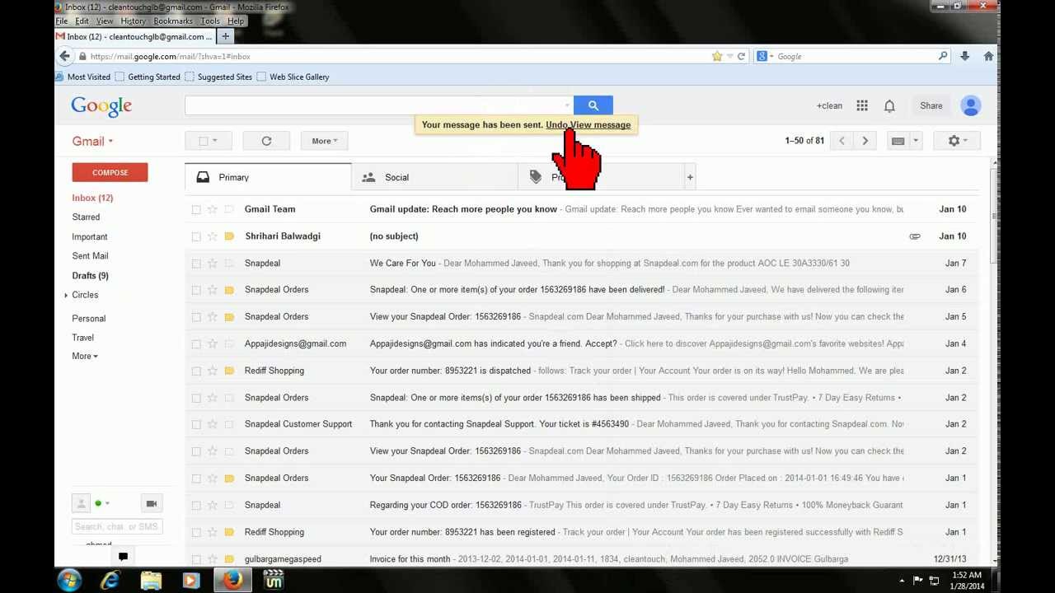Switch to the Social inbox tab
Image resolution: width=1055 pixels, height=593 pixels.
click(x=434, y=177)
